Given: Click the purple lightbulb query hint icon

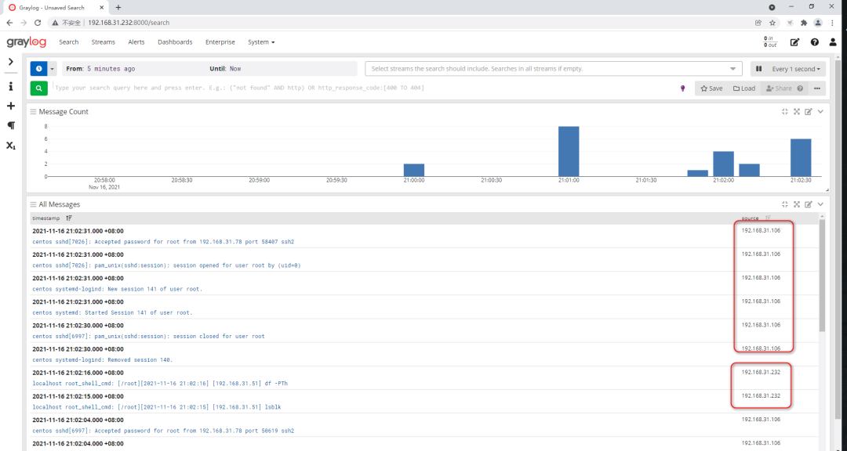Looking at the screenshot, I should 682,88.
